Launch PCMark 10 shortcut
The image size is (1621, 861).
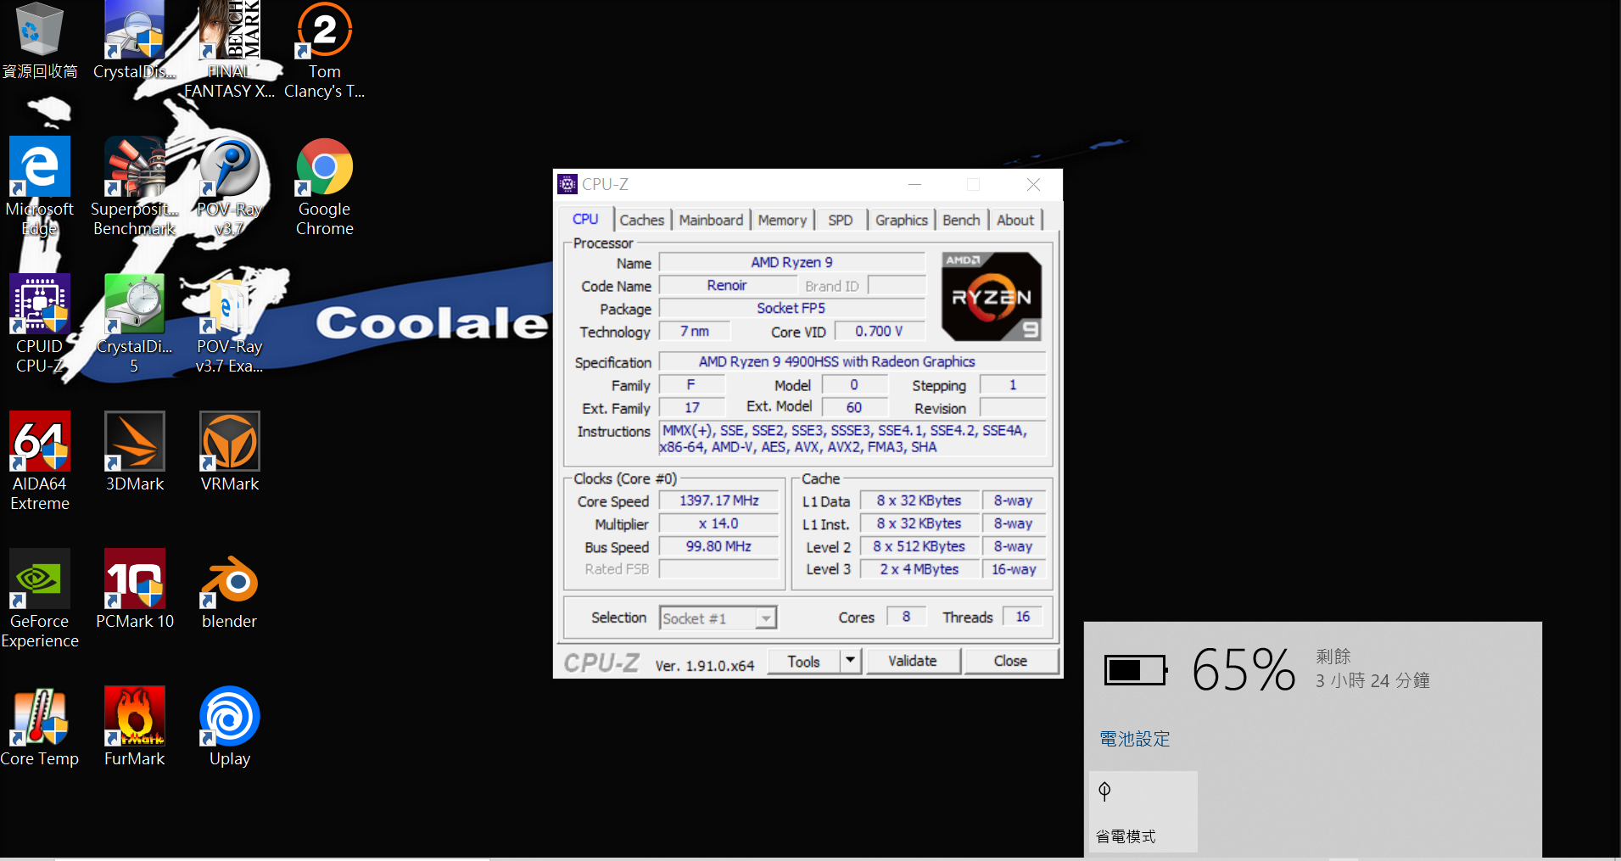pos(134,589)
